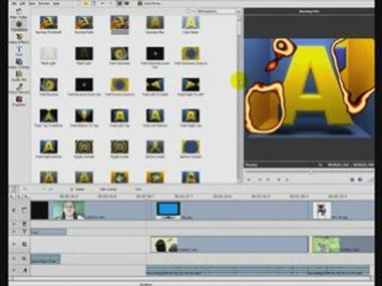Select the Burning Threshold transition thumbnail
382x286 pixels.
49,22
